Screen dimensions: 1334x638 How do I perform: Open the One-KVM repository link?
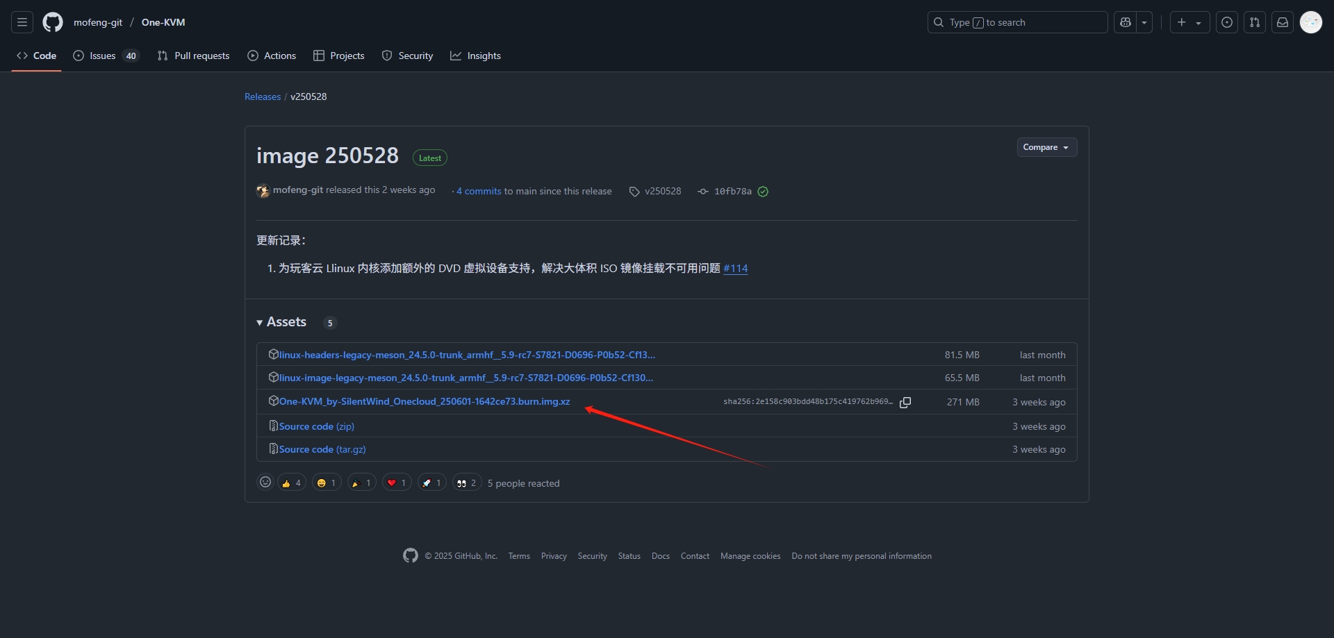[163, 22]
